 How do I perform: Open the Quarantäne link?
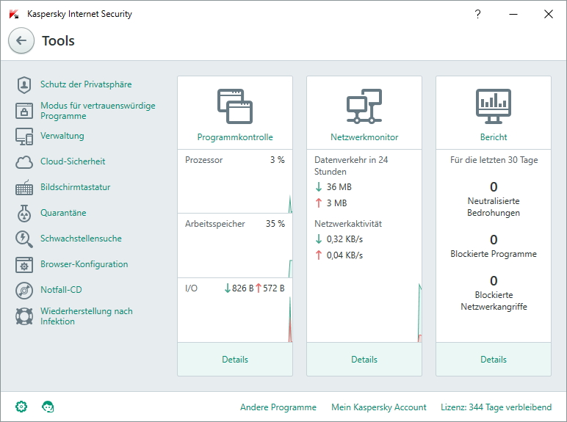[63, 213]
